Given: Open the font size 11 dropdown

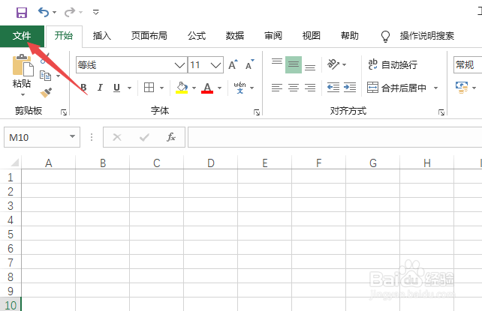Looking at the screenshot, I should point(215,65).
